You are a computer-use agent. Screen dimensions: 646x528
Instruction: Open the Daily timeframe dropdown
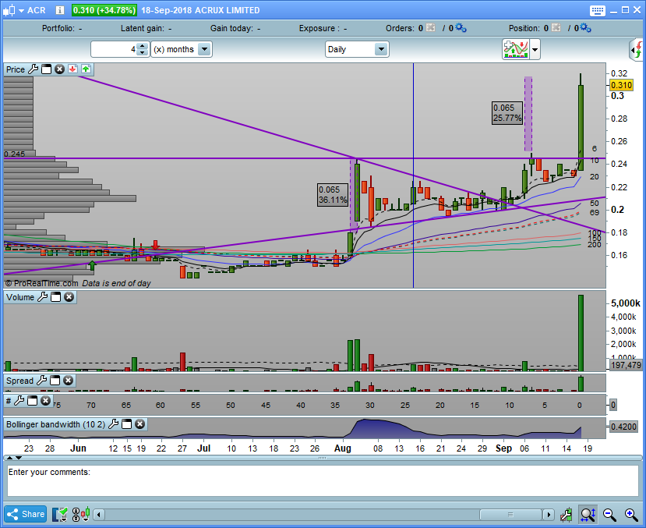tap(381, 49)
